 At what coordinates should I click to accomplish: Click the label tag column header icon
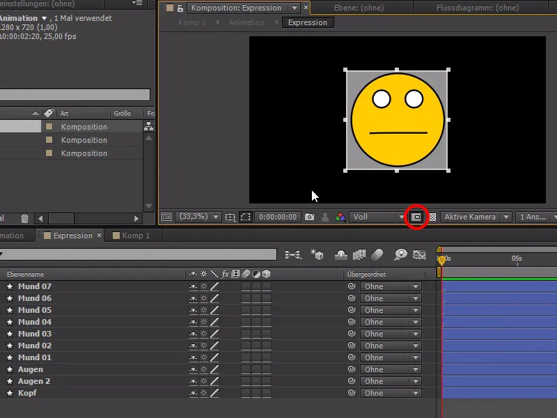click(49, 113)
